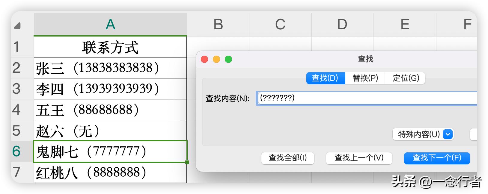
Task: Minimize the 查找 dialog with yellow button
Action: (x=216, y=59)
